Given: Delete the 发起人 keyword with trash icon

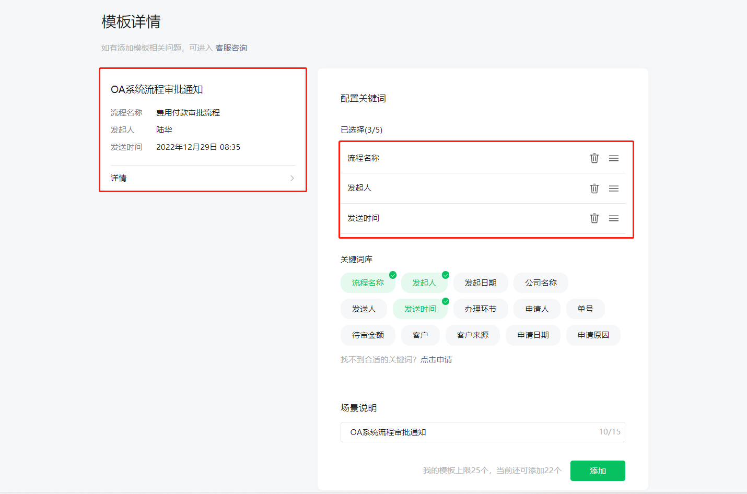Looking at the screenshot, I should point(594,189).
